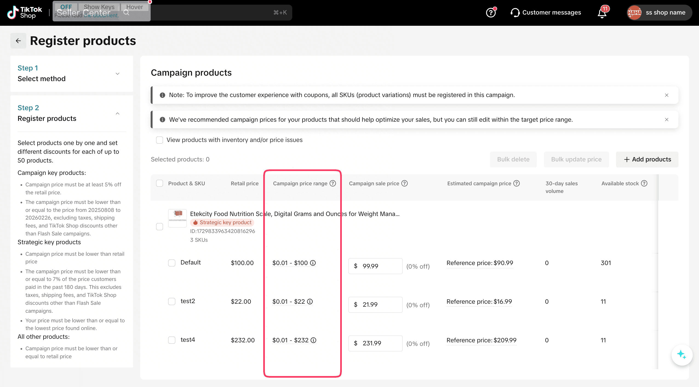The image size is (699, 387).
Task: Click help icon beside Campaign sale price
Action: [x=405, y=183]
